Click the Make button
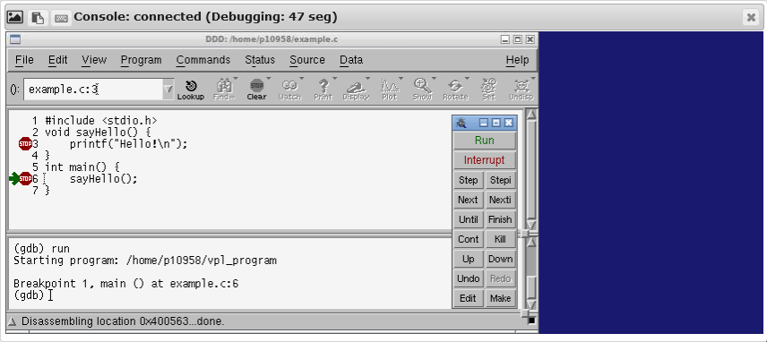The height and width of the screenshot is (342, 767). pos(500,298)
